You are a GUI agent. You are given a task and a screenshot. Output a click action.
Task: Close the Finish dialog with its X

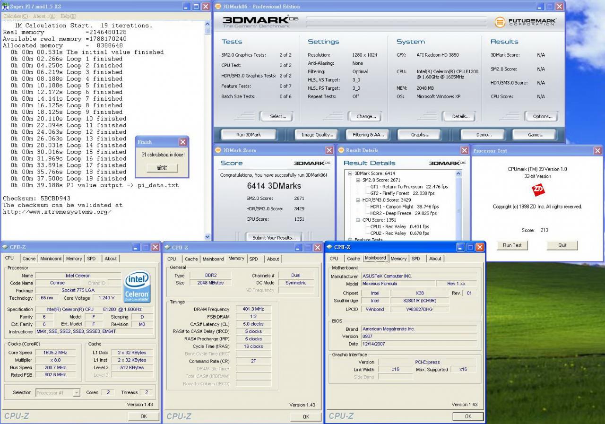click(x=183, y=142)
